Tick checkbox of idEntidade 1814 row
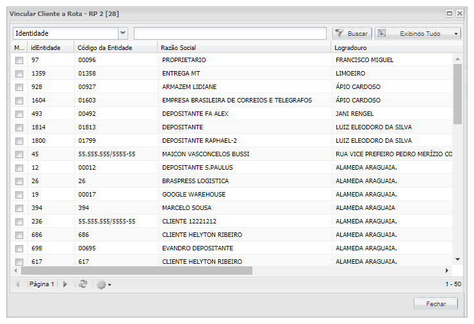This screenshot has height=324, width=474. pos(19,127)
